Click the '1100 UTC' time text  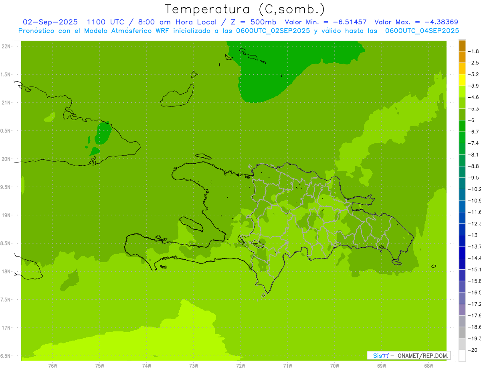[105, 22]
